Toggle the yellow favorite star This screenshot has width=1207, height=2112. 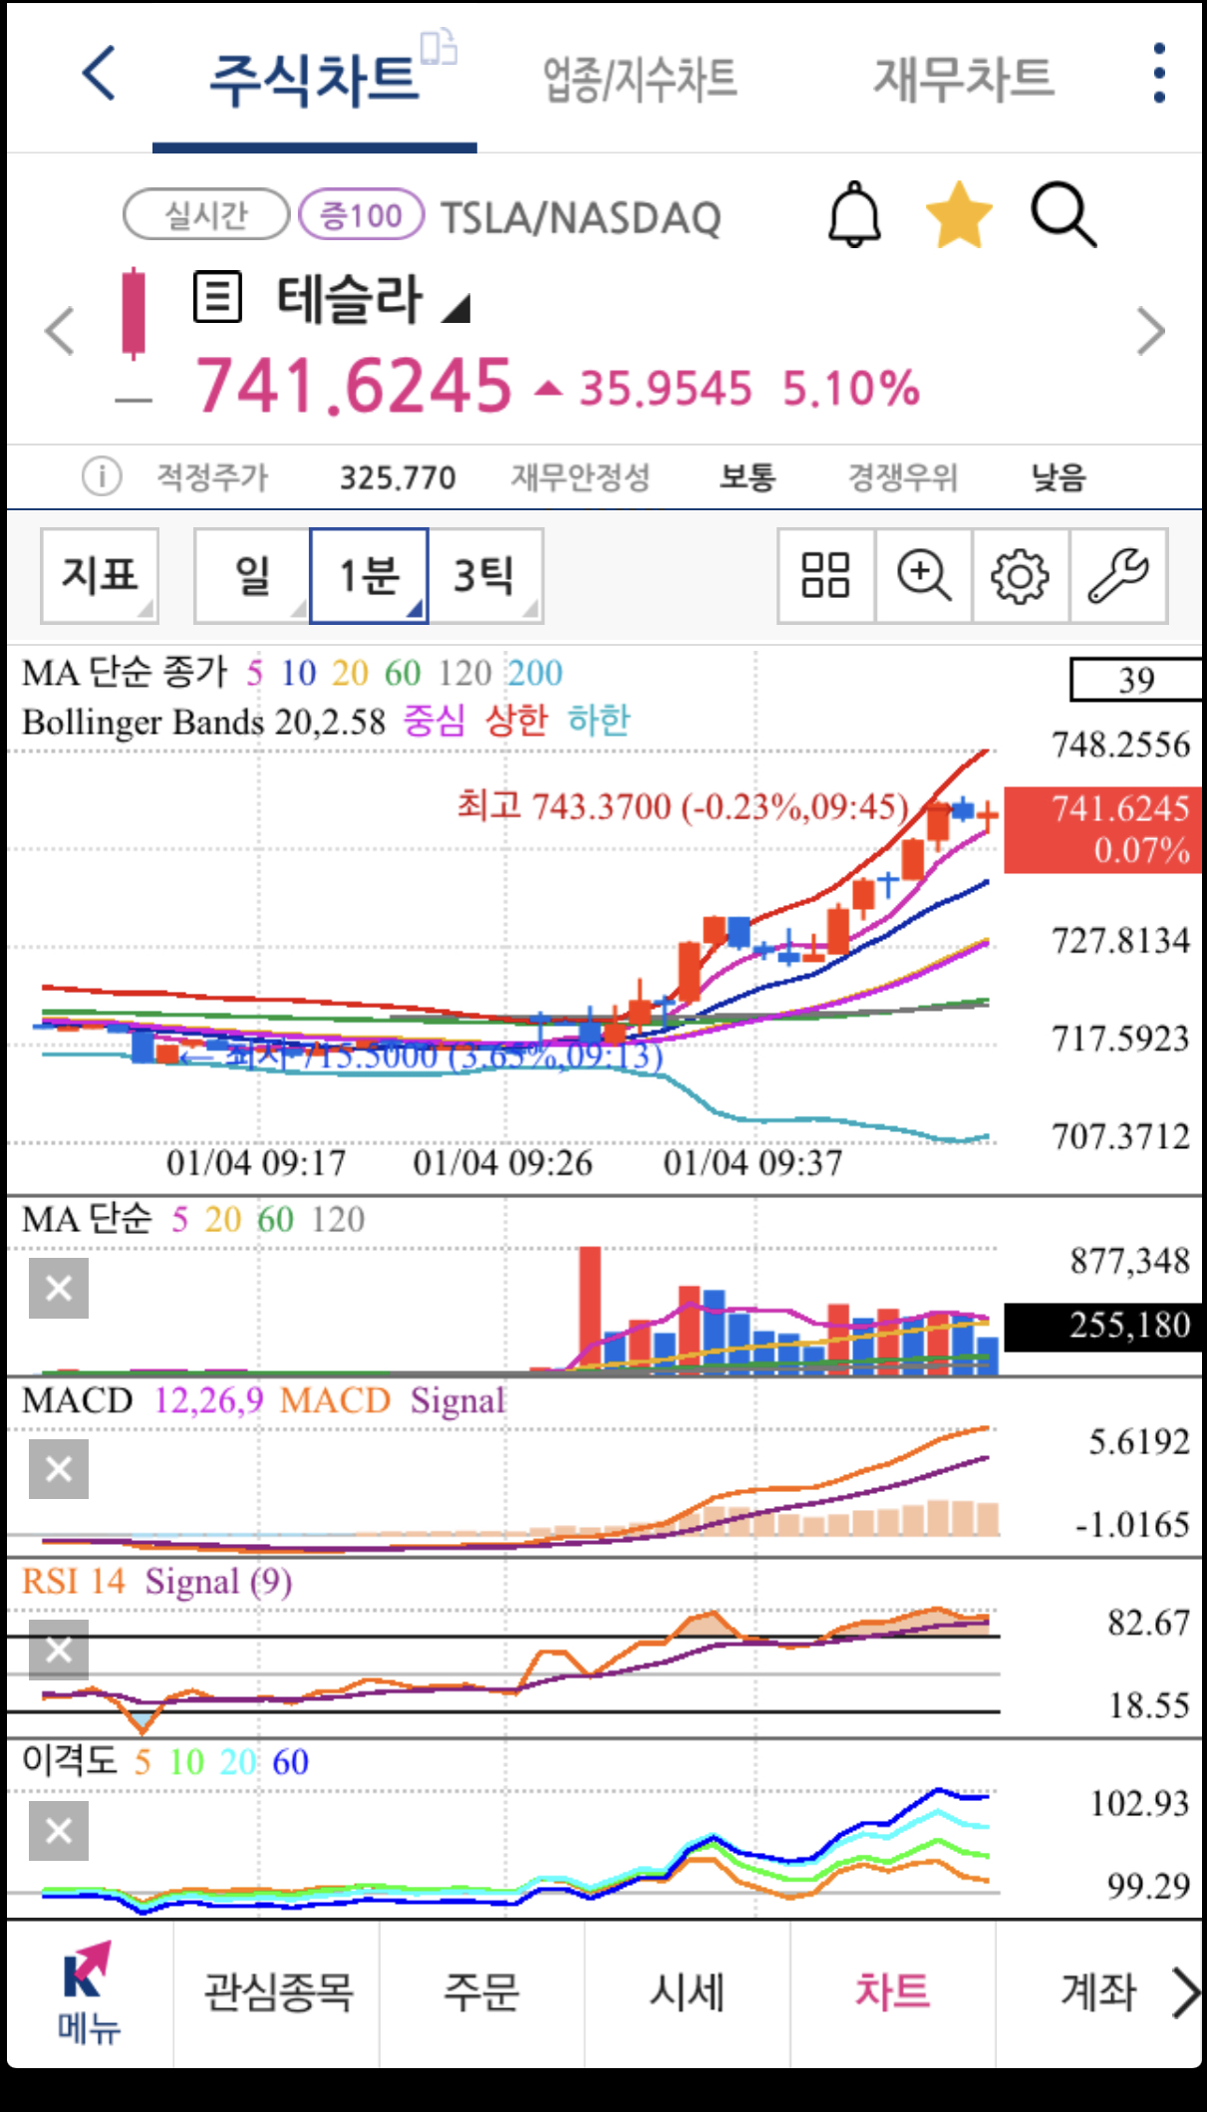click(959, 214)
